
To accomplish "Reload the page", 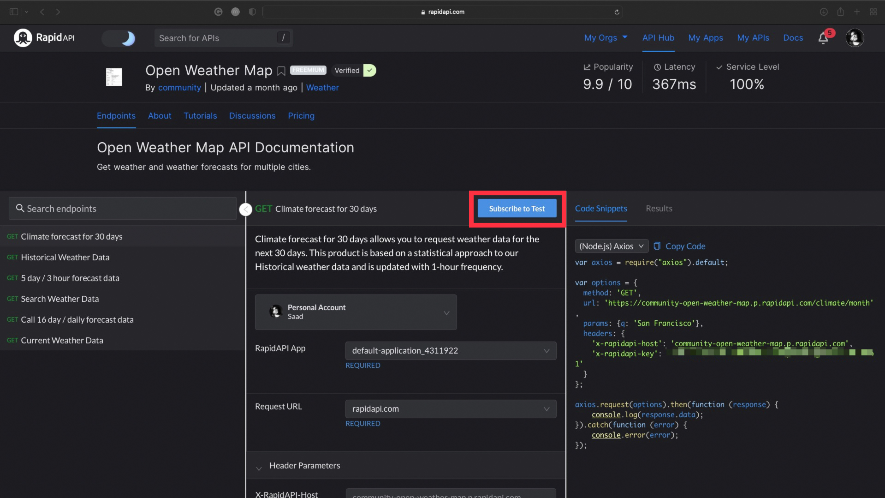I will pyautogui.click(x=617, y=12).
